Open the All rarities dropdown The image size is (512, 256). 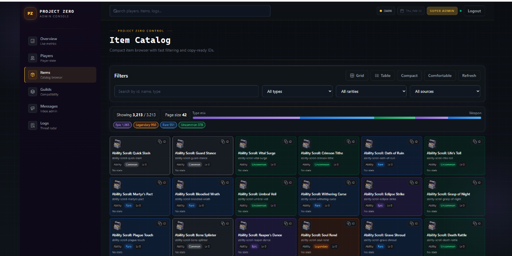[371, 92]
